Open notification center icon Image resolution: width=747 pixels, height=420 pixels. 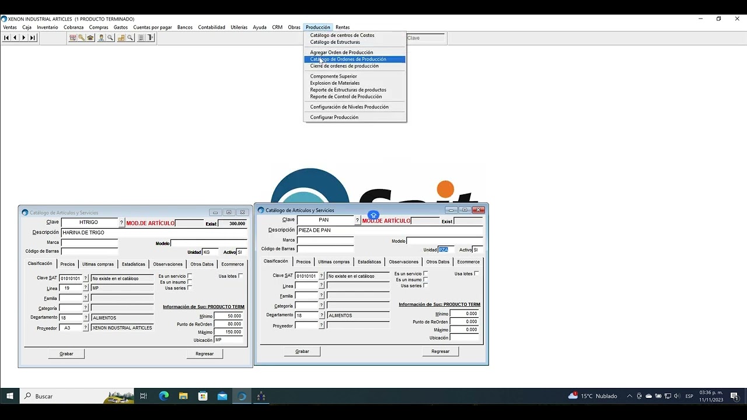(734, 396)
